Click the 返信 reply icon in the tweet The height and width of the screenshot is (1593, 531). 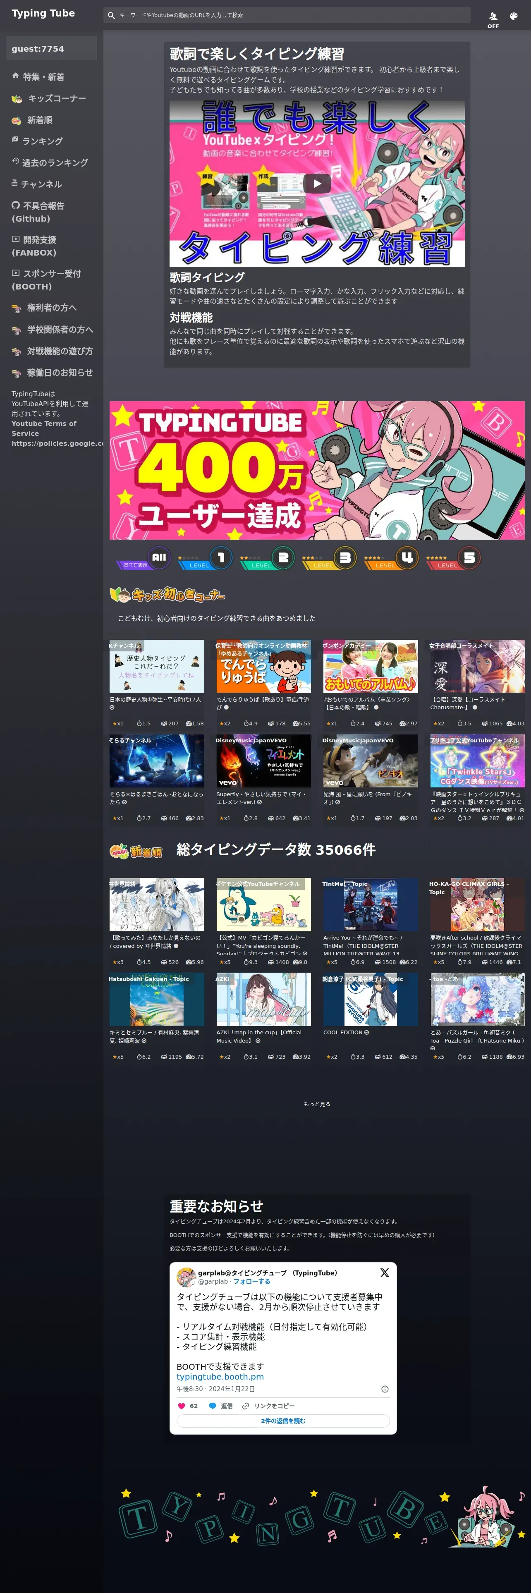click(213, 1406)
